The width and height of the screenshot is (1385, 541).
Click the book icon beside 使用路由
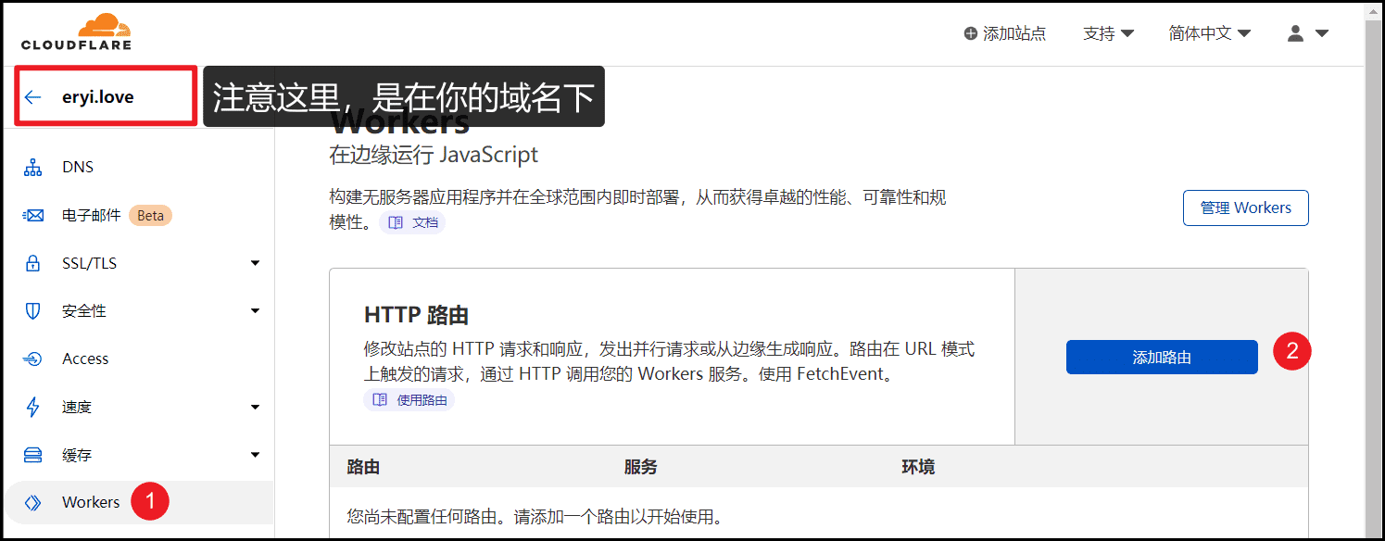[x=380, y=400]
